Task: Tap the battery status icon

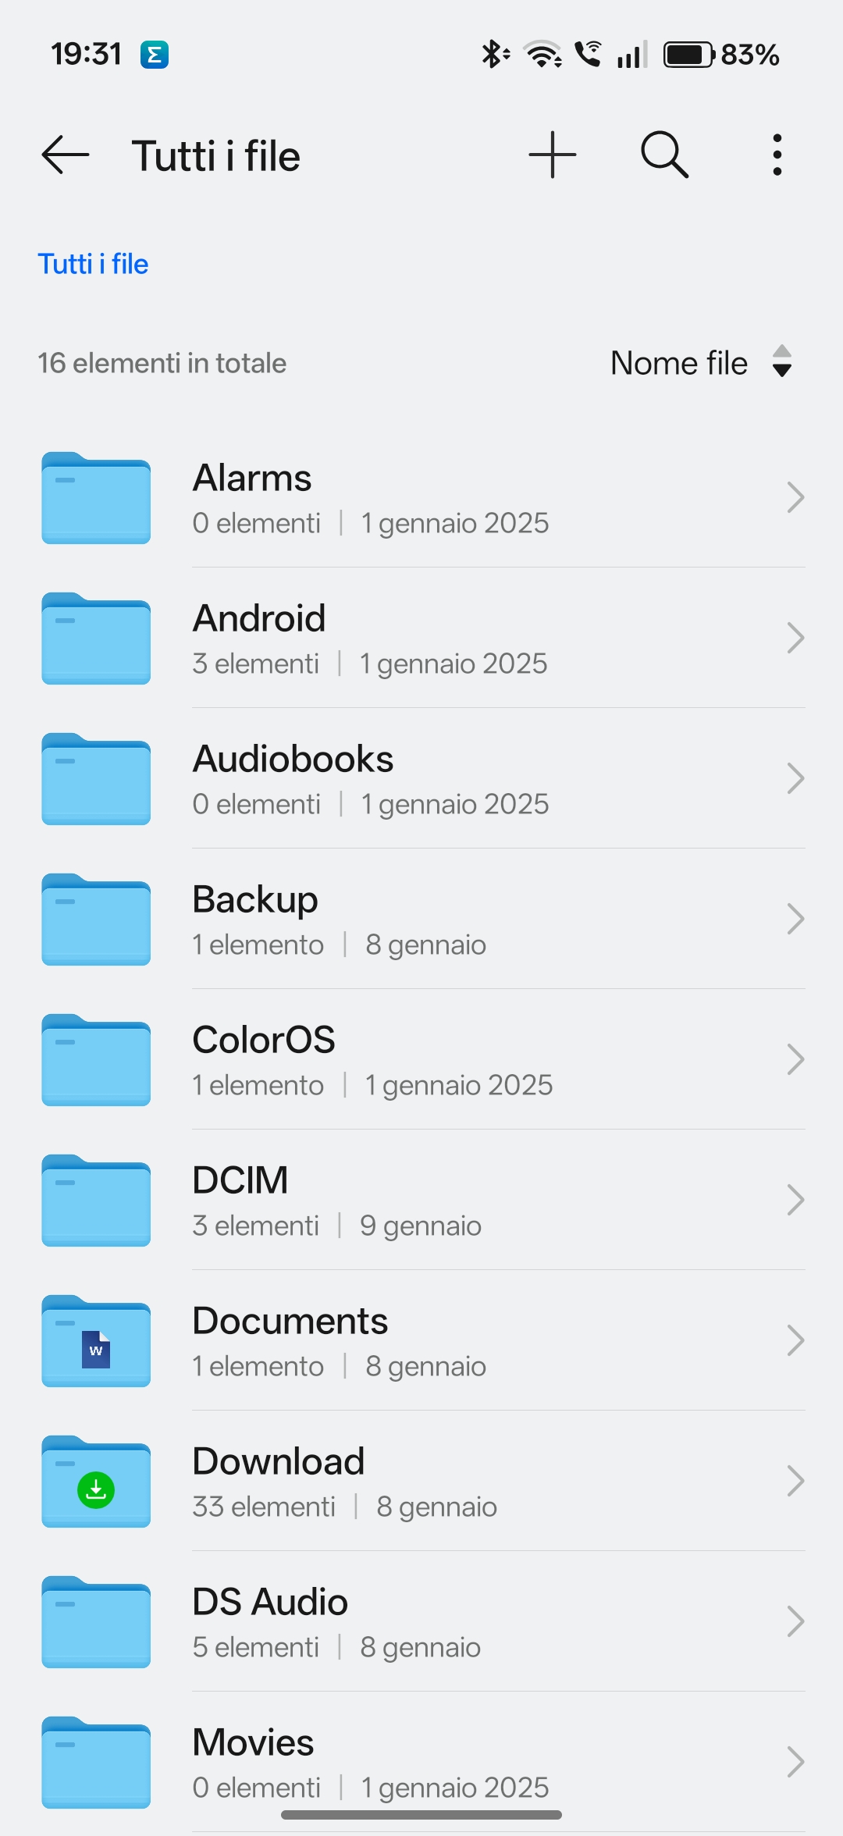Action: (688, 55)
